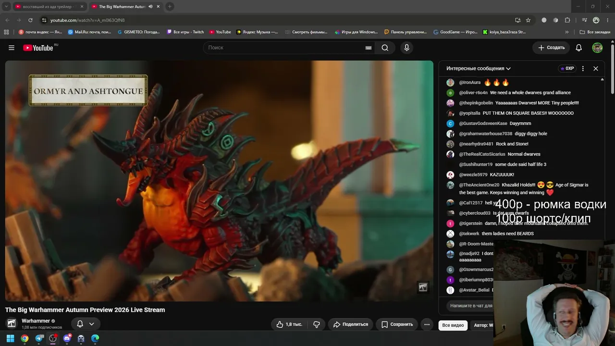Dislike the video with thumbs down
Image resolution: width=615 pixels, height=346 pixels.
pos(317,324)
